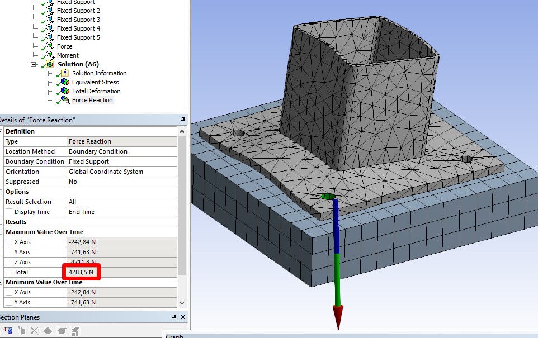The height and width of the screenshot is (338, 538).
Task: Click the Solution Information icon
Action: [x=65, y=73]
